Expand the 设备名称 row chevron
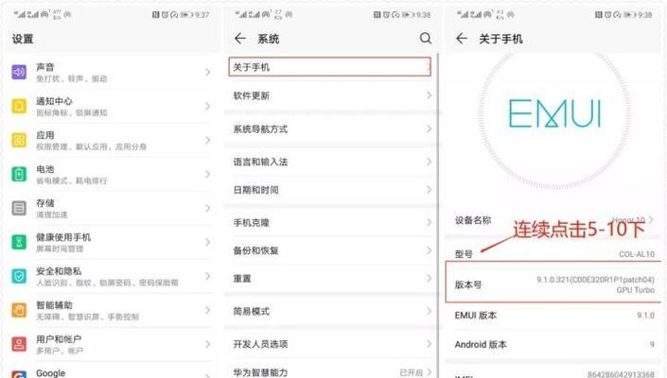Viewport: 667px width, 378px height. tap(651, 219)
